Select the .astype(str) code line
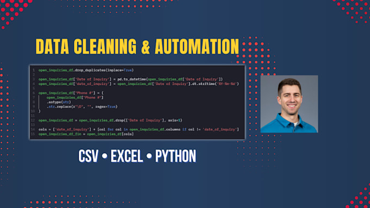 tap(59, 102)
